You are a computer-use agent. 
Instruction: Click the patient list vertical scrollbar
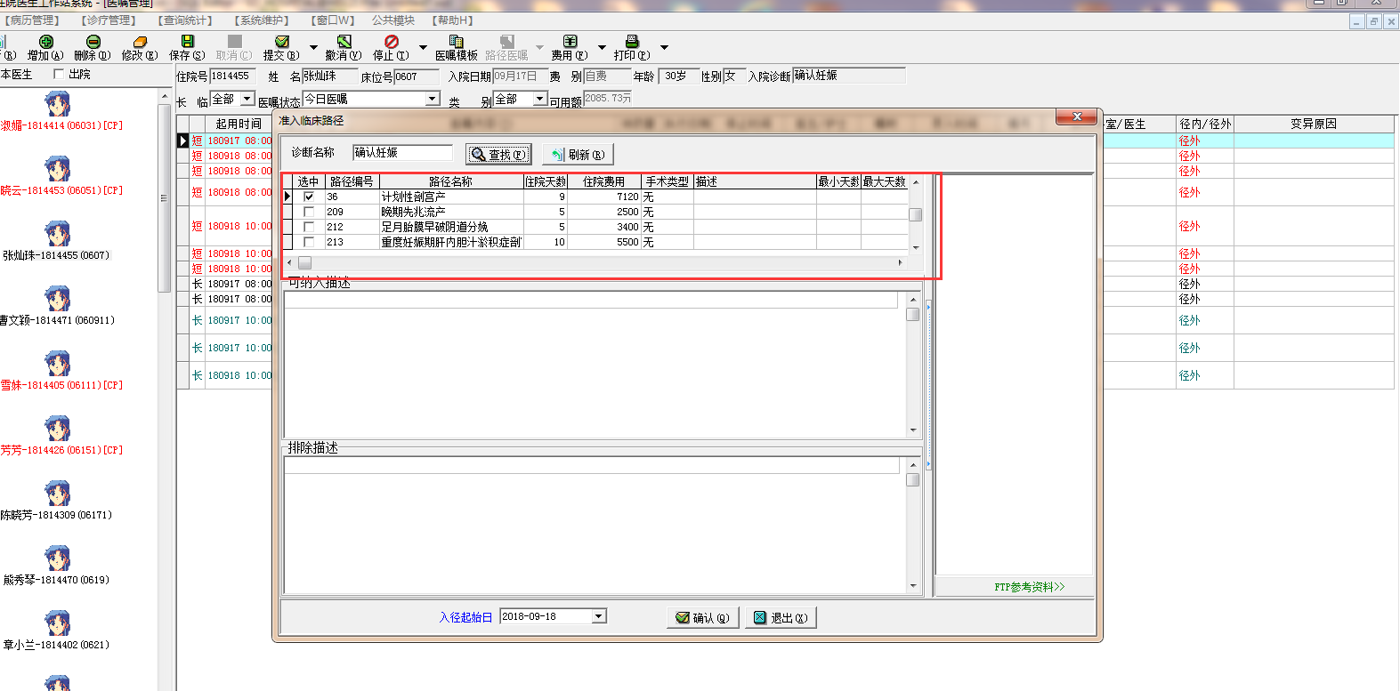[164, 197]
